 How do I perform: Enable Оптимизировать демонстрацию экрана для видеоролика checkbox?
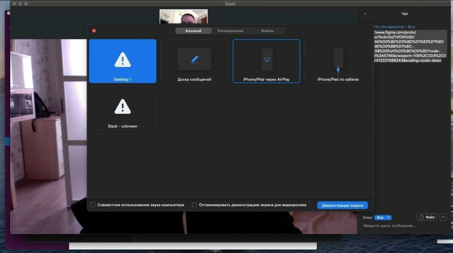194,205
